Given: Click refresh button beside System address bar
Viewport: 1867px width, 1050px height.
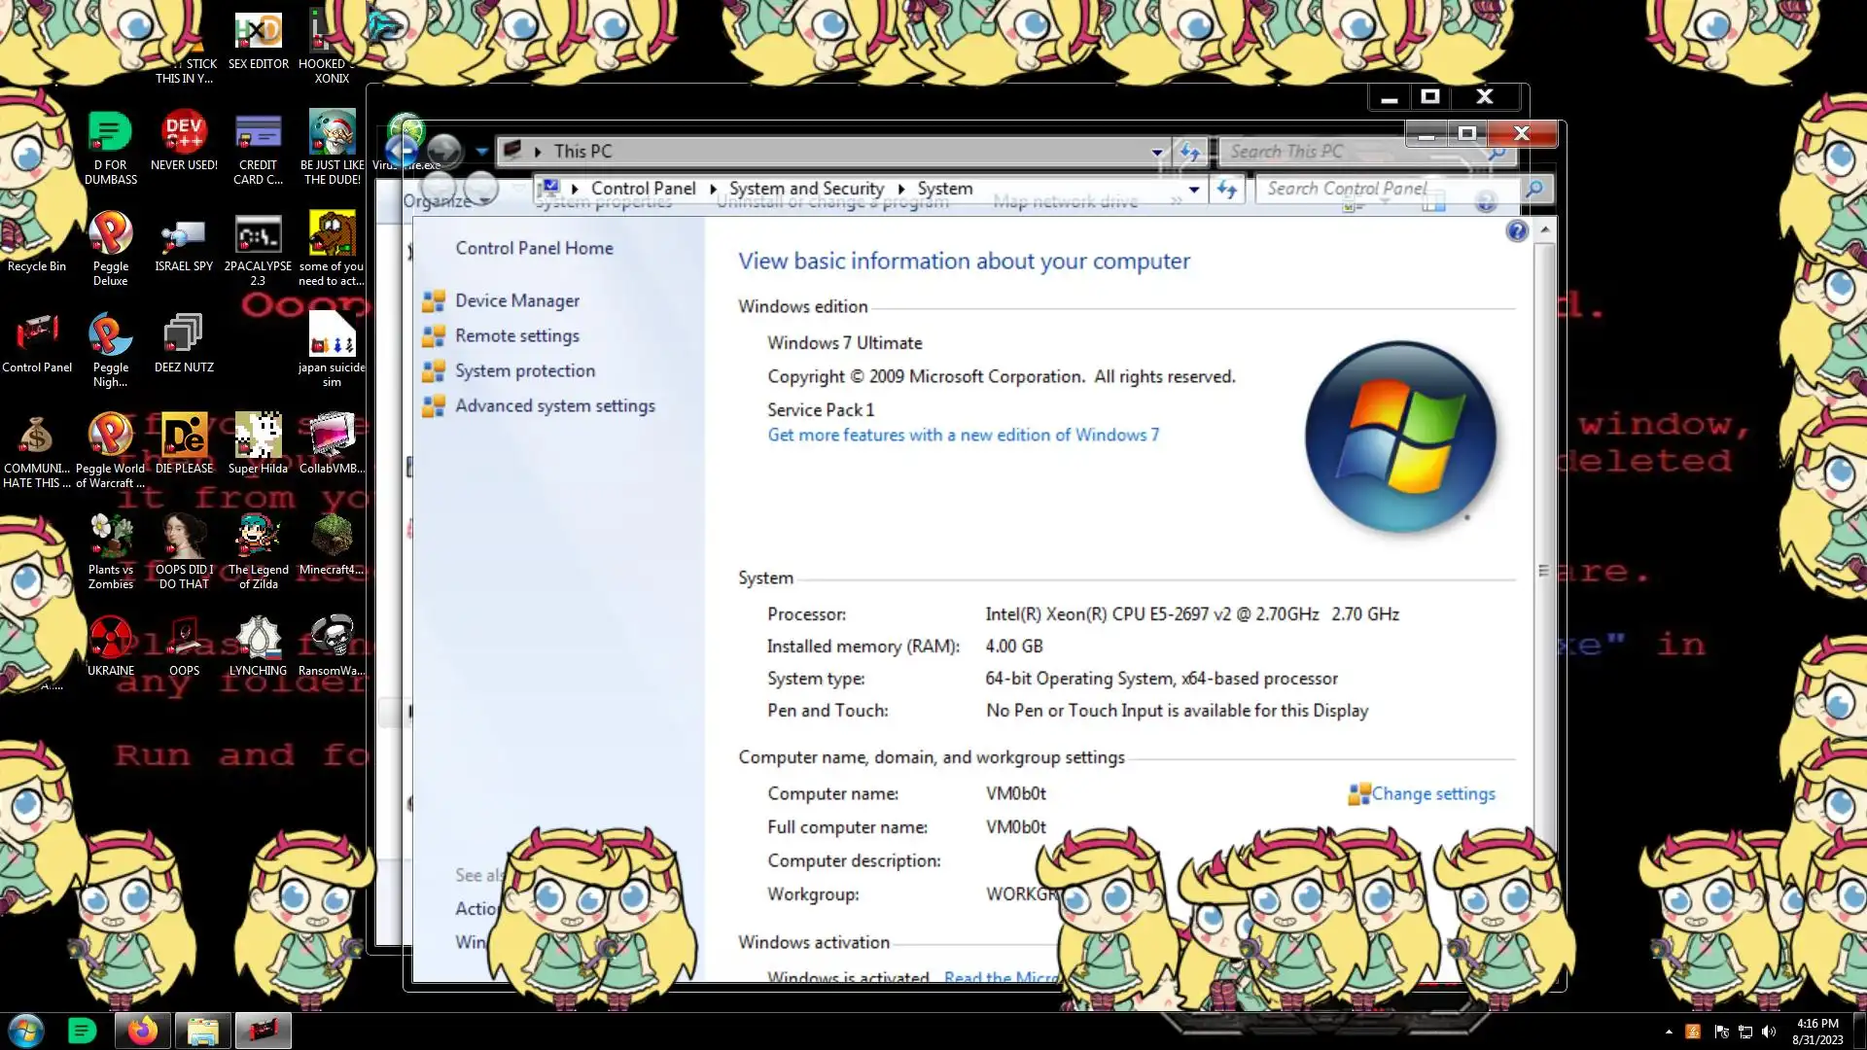Looking at the screenshot, I should pos(1227,190).
